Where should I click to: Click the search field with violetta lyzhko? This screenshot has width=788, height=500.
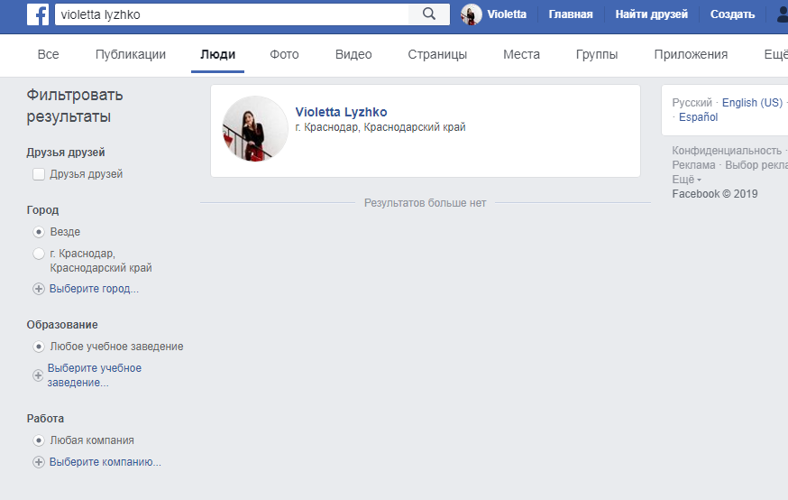click(232, 14)
